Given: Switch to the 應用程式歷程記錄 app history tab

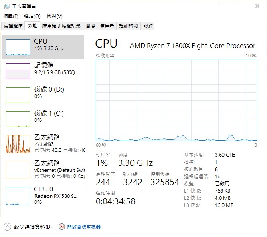Looking at the screenshot, I should click(61, 26).
